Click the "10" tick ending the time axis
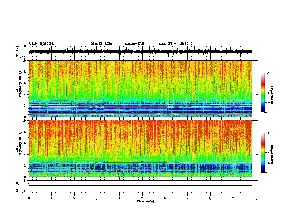The height and width of the screenshot is (222, 288). [256, 198]
